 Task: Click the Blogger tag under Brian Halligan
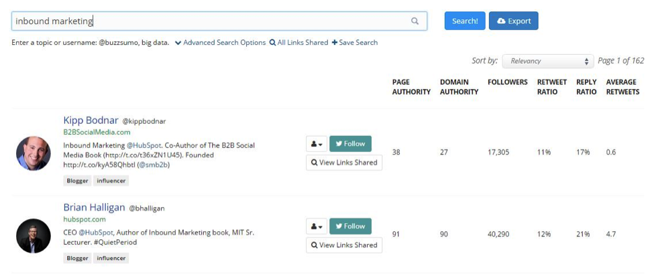pos(77,258)
